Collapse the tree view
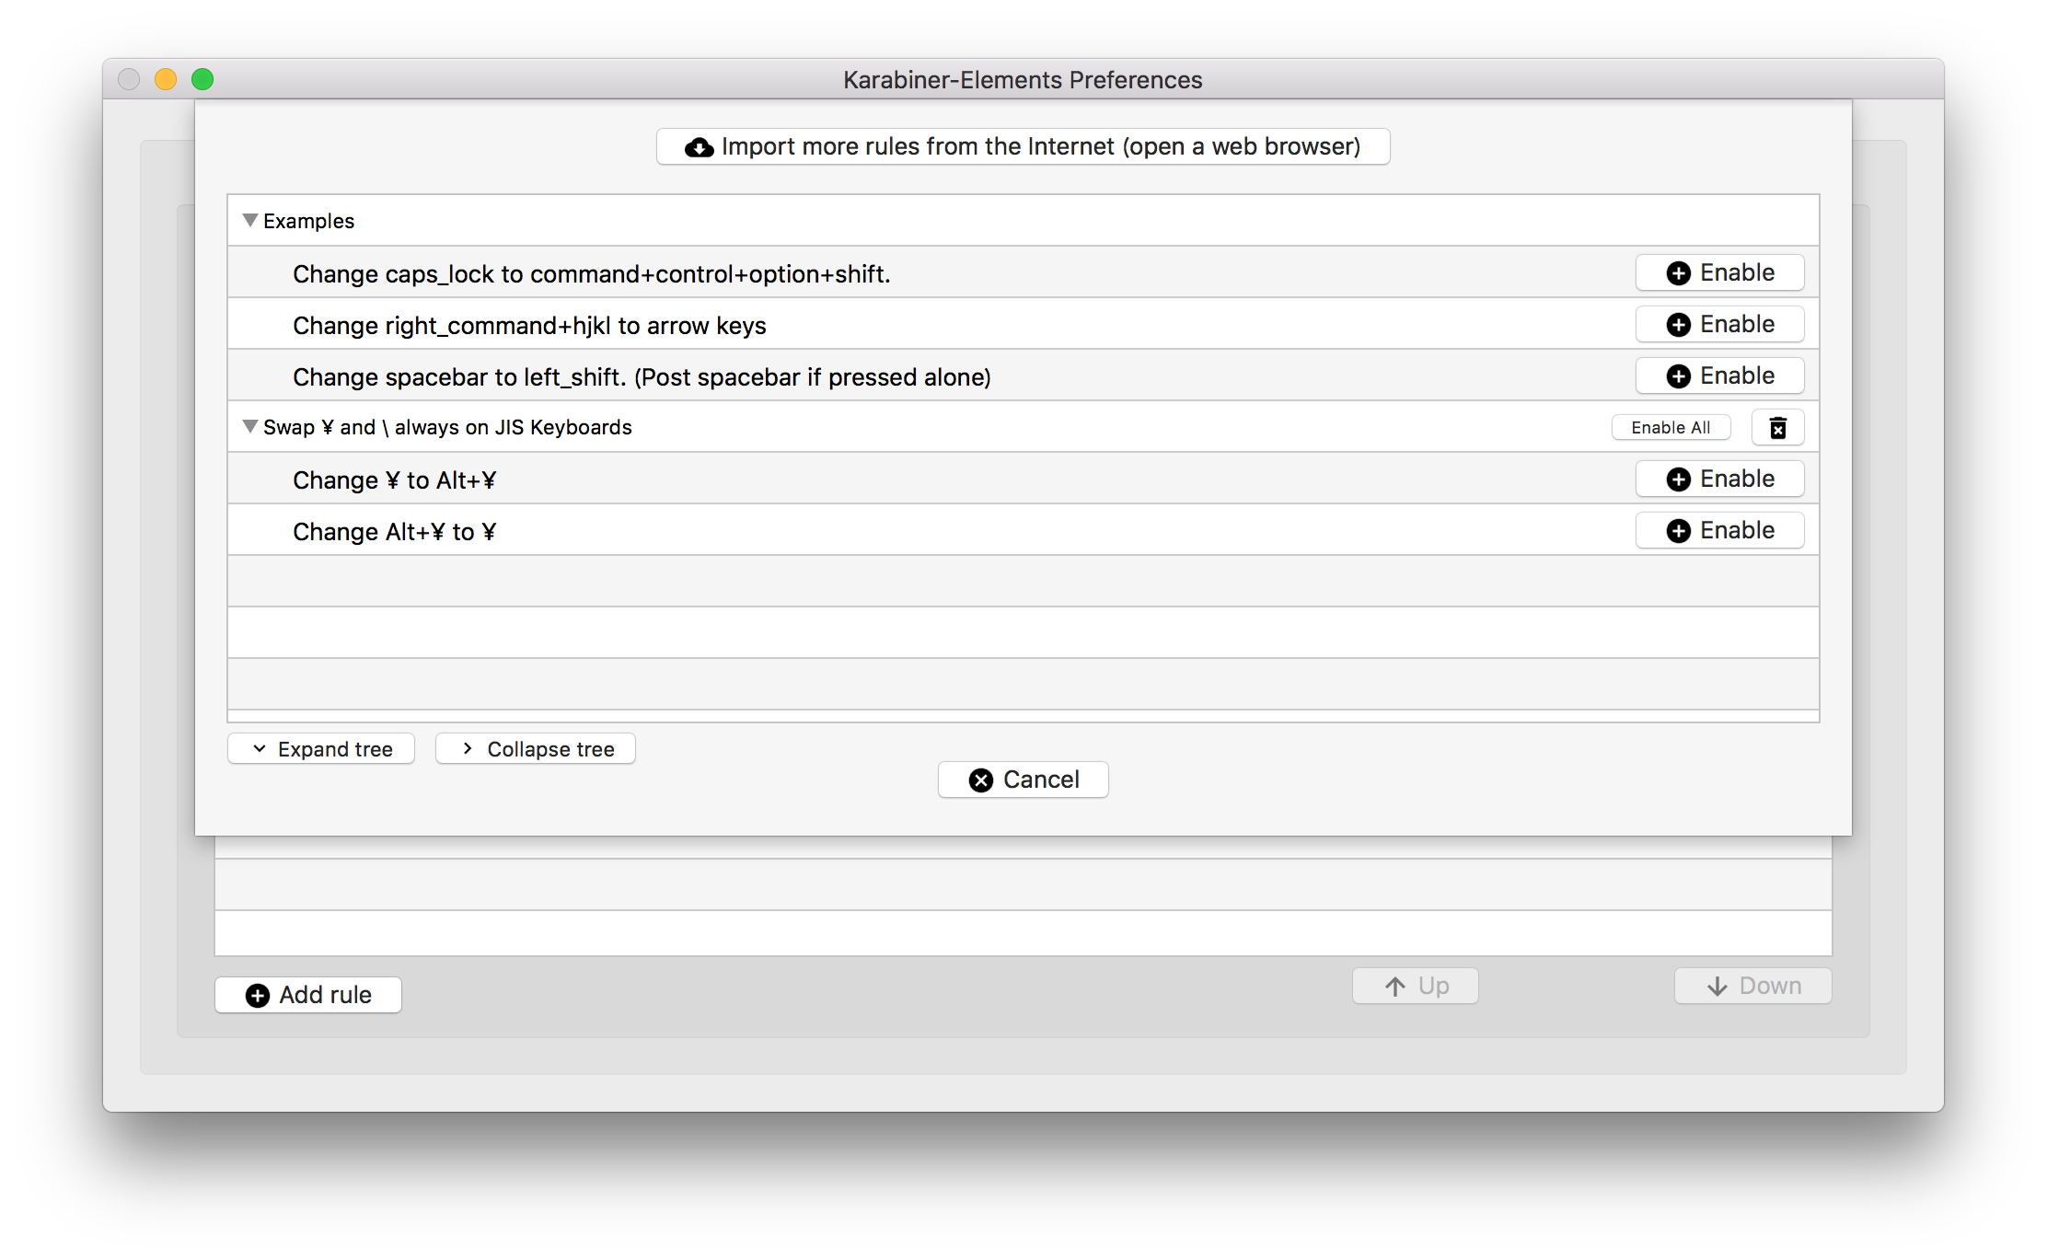The image size is (2047, 1259). click(x=537, y=748)
